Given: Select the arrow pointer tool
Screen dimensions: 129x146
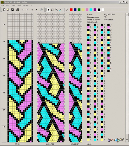Looking at the screenshot, I should [x=49, y=10].
